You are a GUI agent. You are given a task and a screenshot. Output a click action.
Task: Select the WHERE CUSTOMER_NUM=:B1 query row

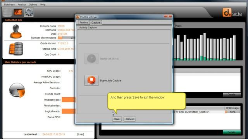click(x=199, y=112)
